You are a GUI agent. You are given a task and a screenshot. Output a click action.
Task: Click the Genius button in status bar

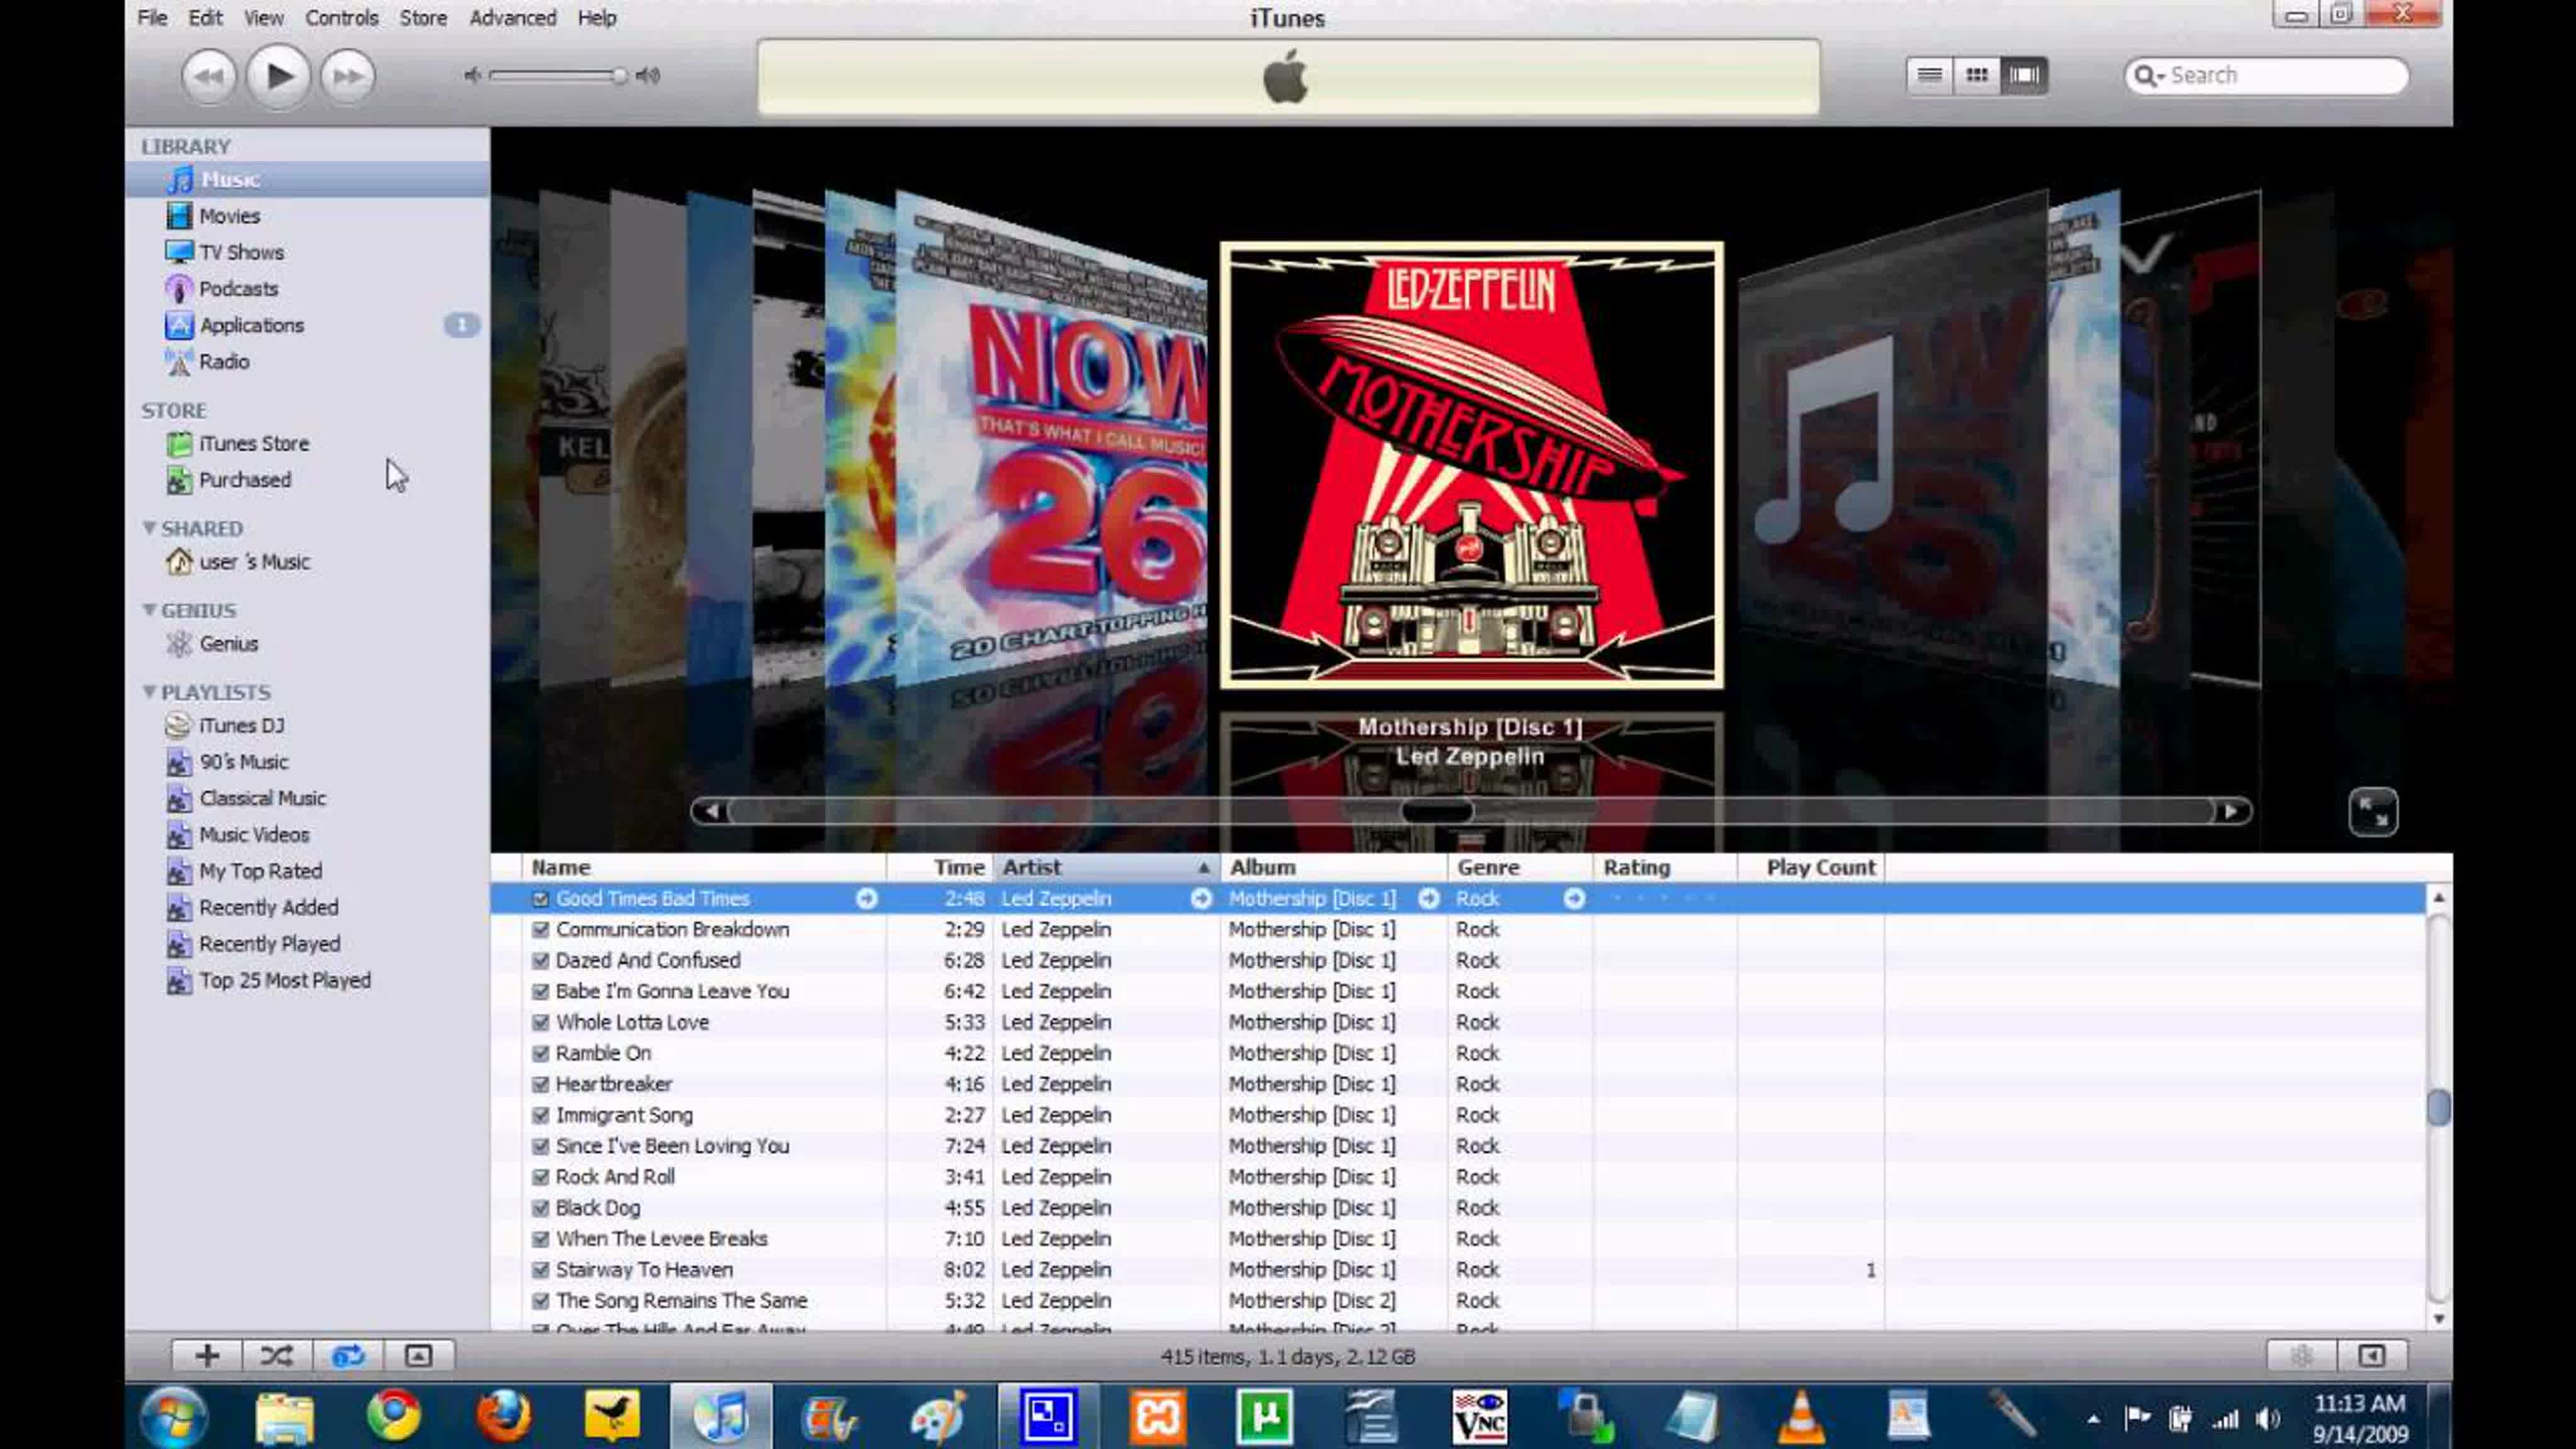2301,1356
